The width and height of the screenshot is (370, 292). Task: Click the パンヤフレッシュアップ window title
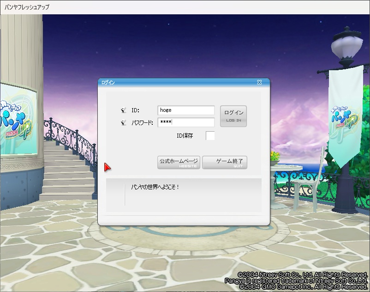(x=27, y=7)
